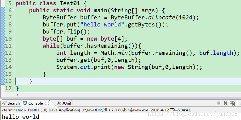
Task: Click 'allocate' on line 7
Action: point(162,18)
